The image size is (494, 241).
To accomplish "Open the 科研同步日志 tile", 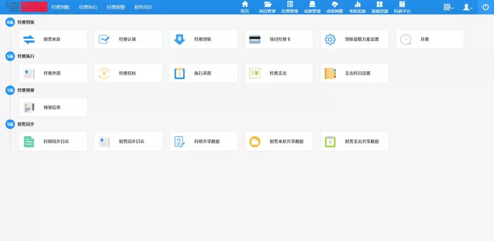I will click(53, 142).
